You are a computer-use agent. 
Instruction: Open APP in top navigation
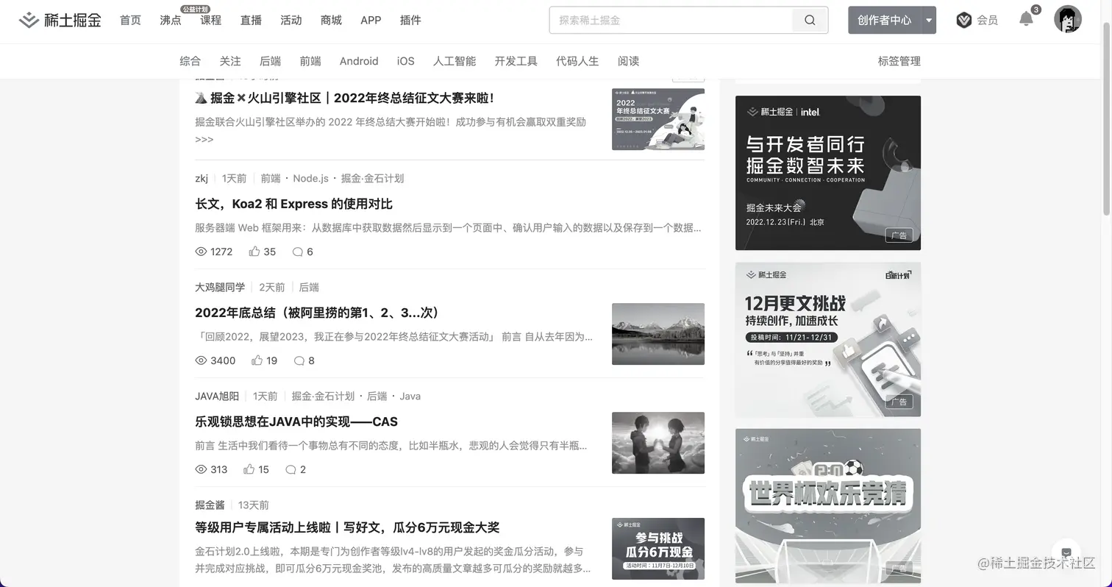[371, 21]
